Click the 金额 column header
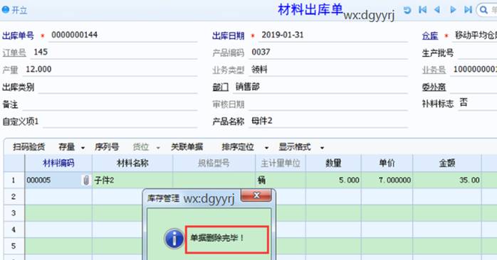The height and width of the screenshot is (260, 497). tap(447, 163)
